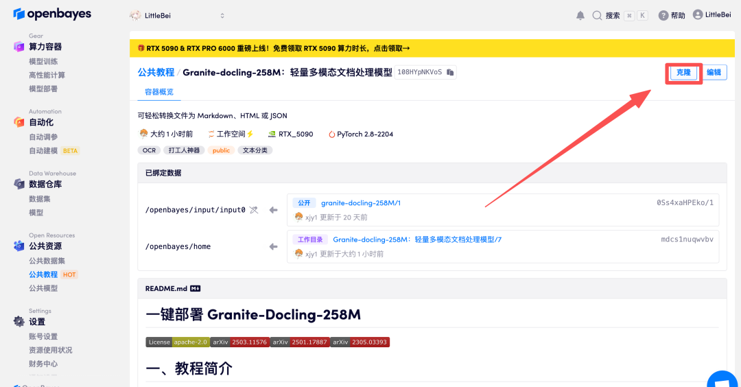Click the 文本分类 tag
The height and width of the screenshot is (387, 741).
pyautogui.click(x=255, y=150)
